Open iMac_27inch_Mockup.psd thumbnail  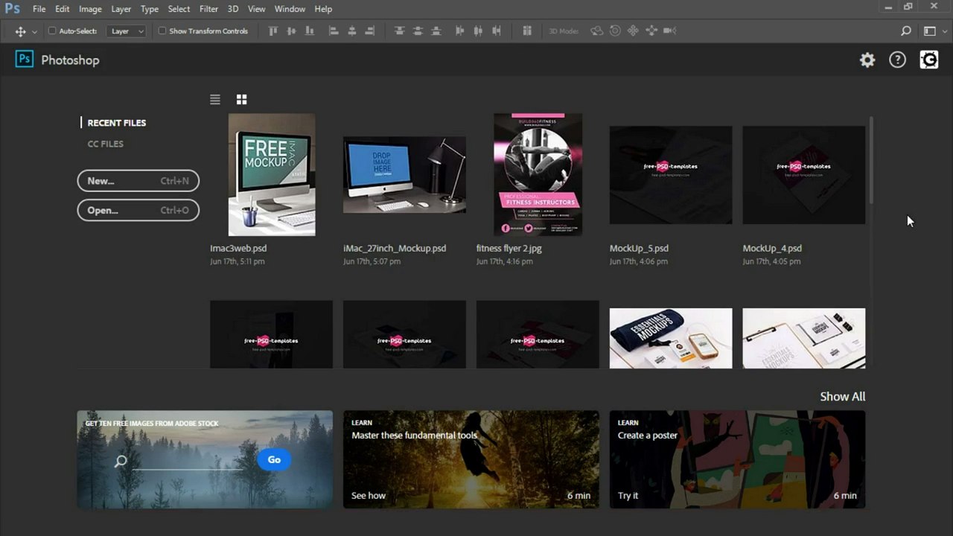(404, 175)
